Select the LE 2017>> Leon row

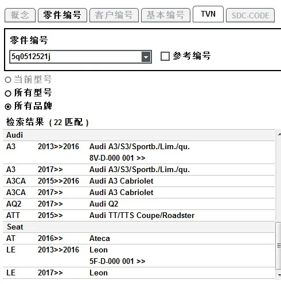click(139, 273)
